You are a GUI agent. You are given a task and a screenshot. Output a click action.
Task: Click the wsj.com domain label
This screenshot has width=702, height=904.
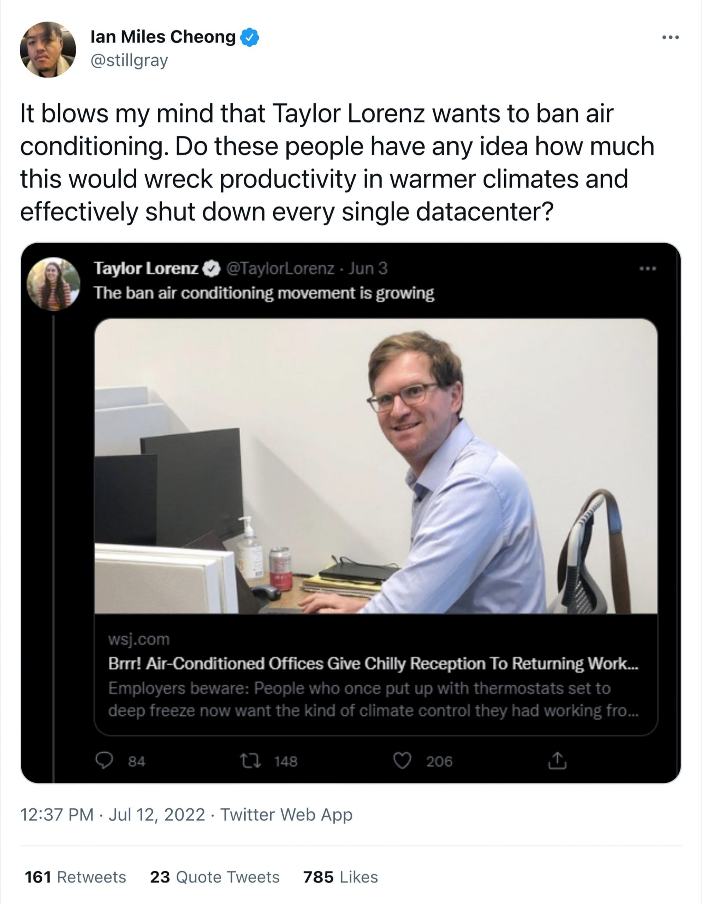tap(139, 640)
